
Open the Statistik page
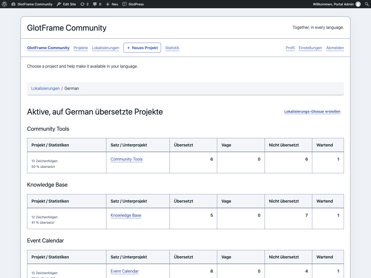pyautogui.click(x=172, y=48)
